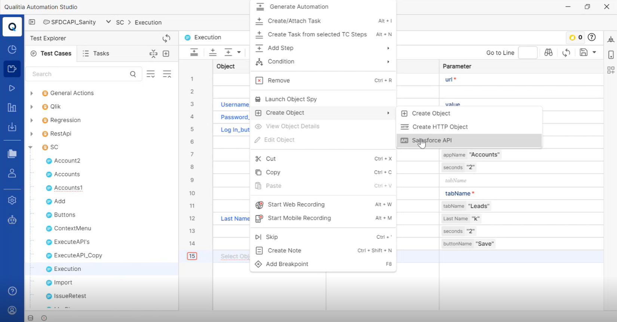Click the info icon in status bar

coord(44,318)
